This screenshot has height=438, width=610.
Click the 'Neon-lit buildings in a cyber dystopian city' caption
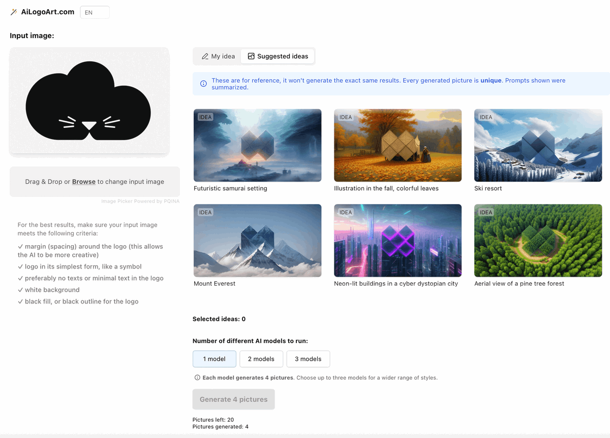coord(396,284)
